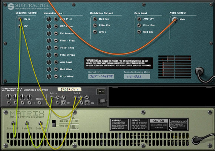
Task: Click the Filter Env modulation output jack
Action: pyautogui.click(x=95, y=25)
